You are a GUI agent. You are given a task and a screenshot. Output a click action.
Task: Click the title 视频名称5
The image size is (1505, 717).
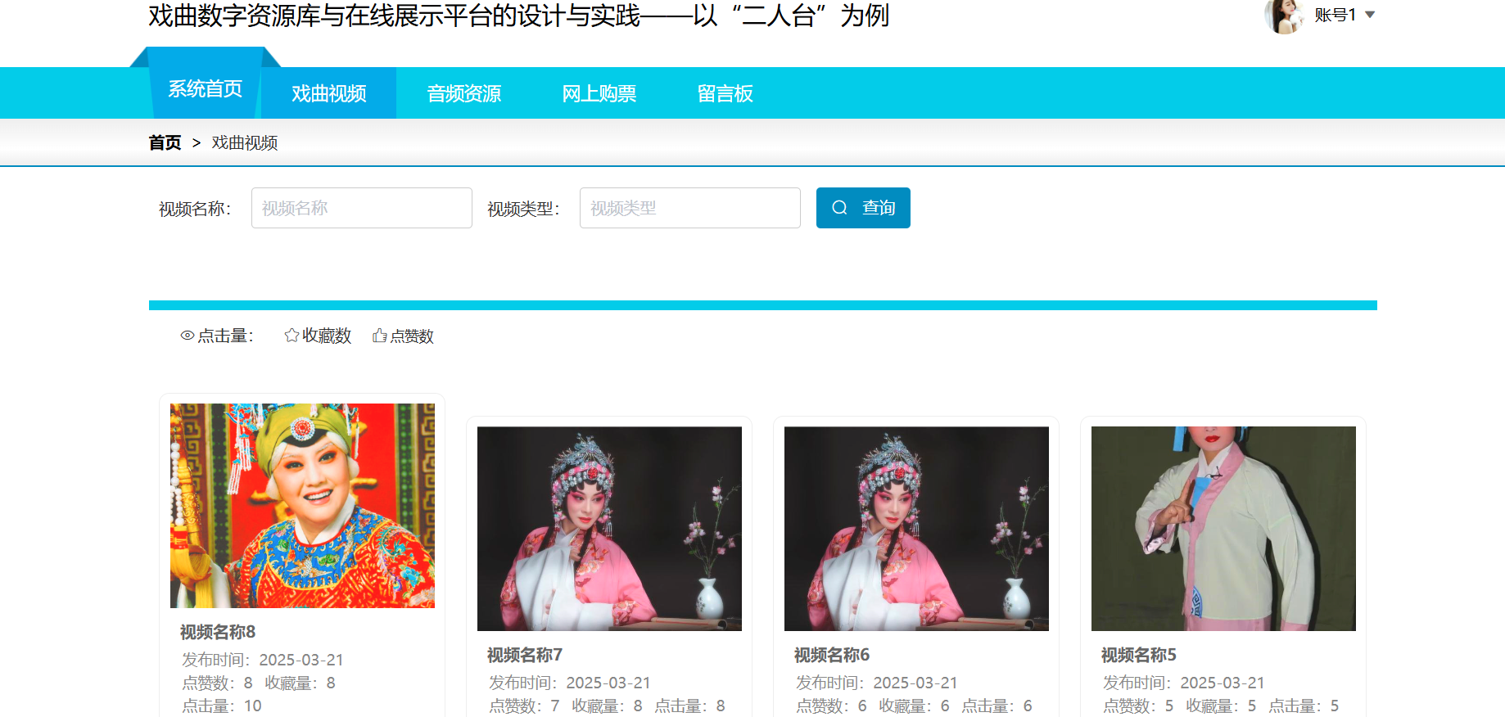tap(1139, 655)
